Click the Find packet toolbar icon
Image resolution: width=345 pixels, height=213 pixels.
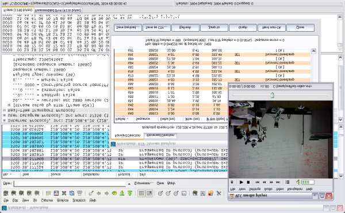[x=91, y=193]
